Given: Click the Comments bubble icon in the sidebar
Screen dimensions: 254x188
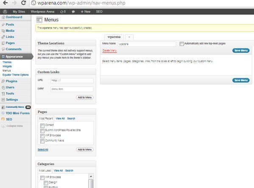Looking at the screenshot, I should [x=3, y=49].
